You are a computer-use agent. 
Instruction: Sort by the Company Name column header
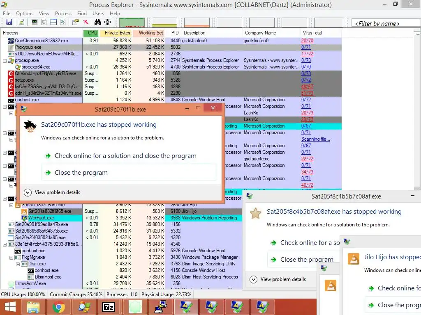271,33
